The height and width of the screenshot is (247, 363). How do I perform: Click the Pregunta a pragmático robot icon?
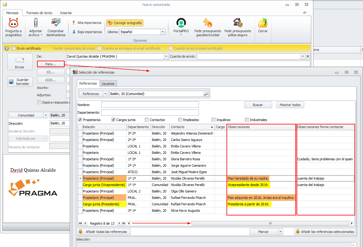click(13, 23)
